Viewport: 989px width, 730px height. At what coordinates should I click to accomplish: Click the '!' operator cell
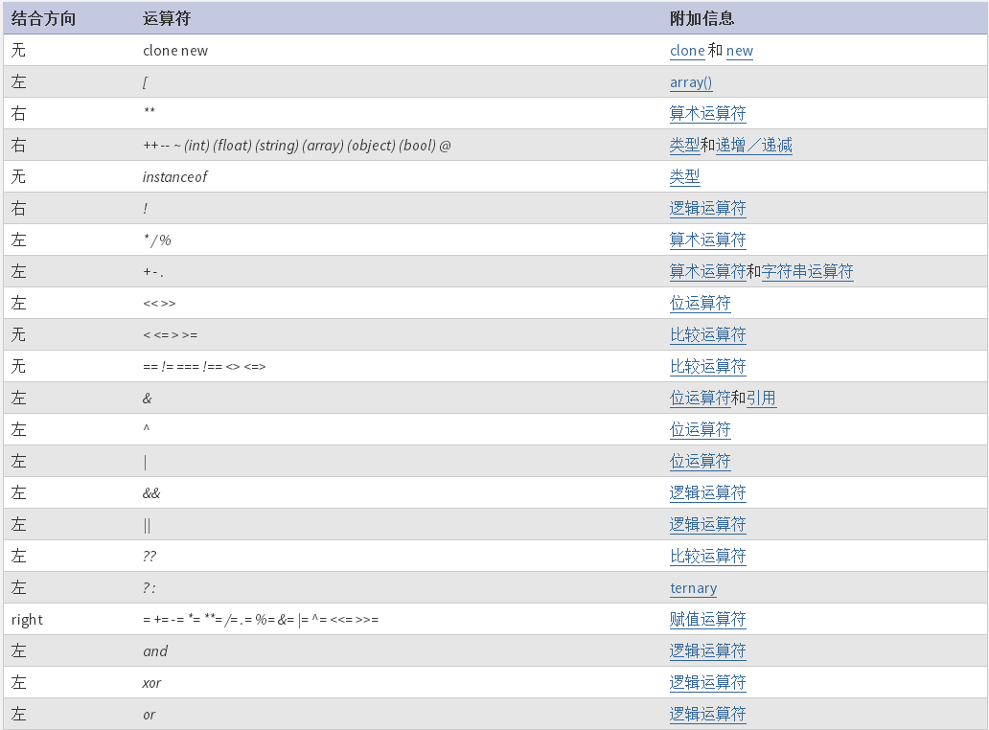pyautogui.click(x=145, y=209)
